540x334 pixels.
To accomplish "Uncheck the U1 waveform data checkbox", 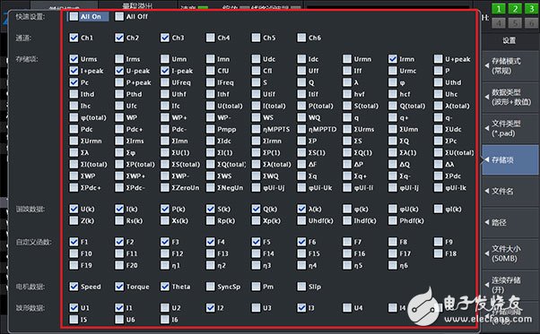I will pyautogui.click(x=74, y=307).
